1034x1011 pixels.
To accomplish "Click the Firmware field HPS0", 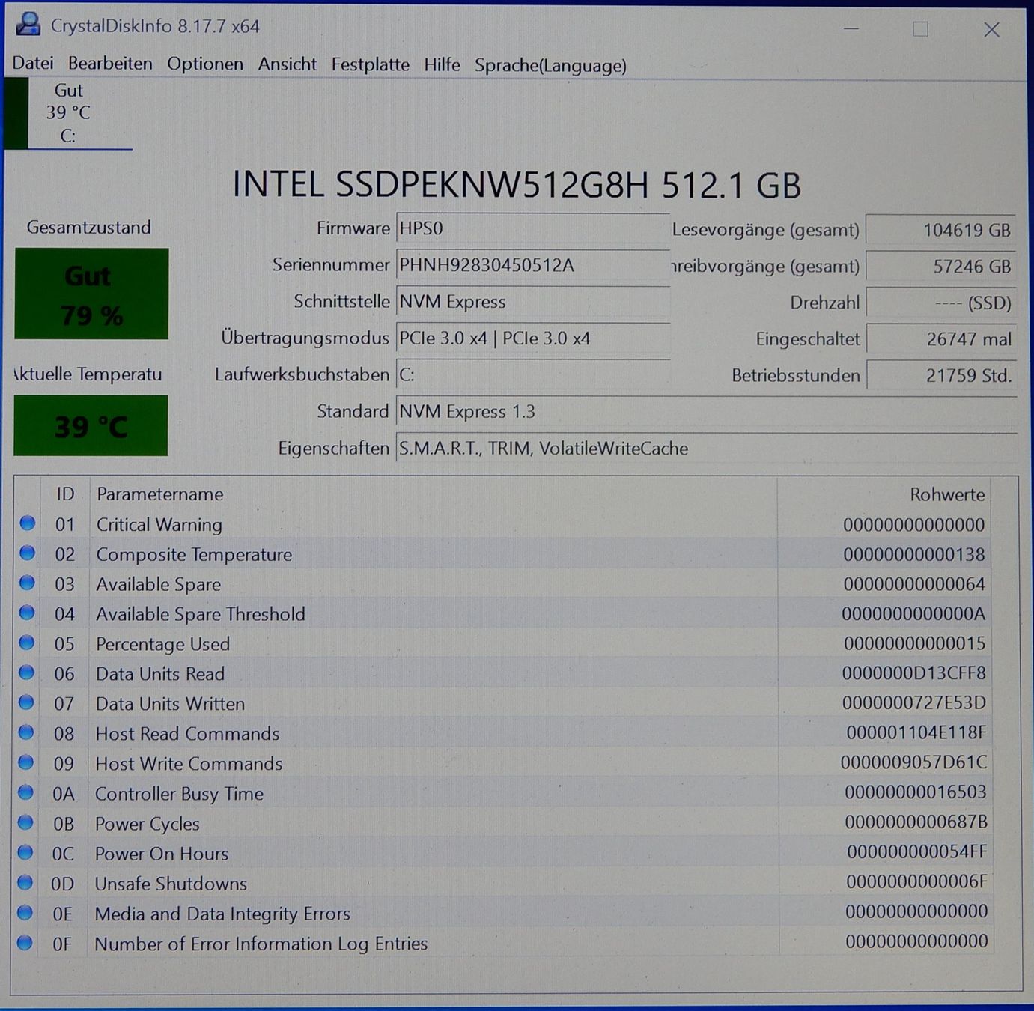I will 532,228.
